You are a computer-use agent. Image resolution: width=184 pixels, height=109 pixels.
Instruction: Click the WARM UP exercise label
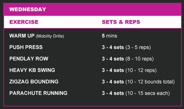pos(22,36)
